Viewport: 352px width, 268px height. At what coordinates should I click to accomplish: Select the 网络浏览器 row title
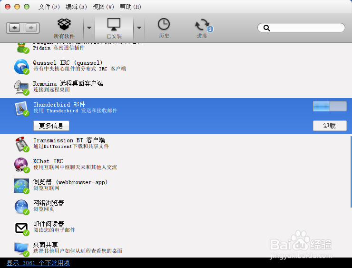pyautogui.click(x=49, y=203)
